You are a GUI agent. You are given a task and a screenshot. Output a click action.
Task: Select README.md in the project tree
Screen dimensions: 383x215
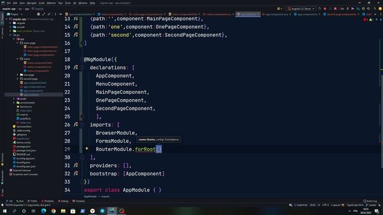[x=23, y=154]
